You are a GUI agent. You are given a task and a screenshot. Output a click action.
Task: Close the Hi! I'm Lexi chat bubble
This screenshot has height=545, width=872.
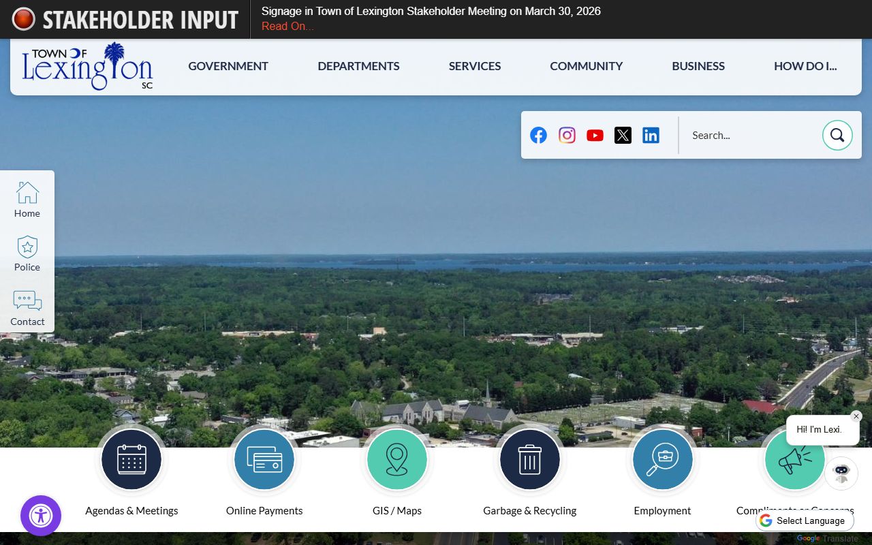(x=856, y=416)
